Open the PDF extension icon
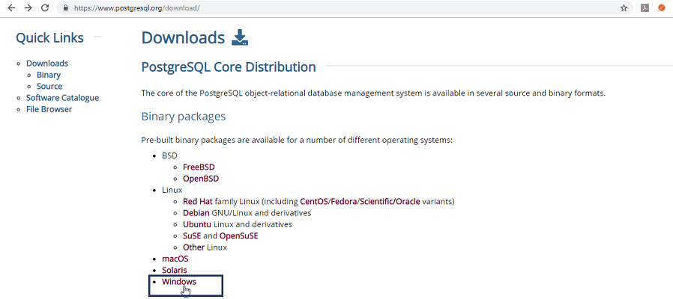The image size is (673, 299). pyautogui.click(x=645, y=7)
